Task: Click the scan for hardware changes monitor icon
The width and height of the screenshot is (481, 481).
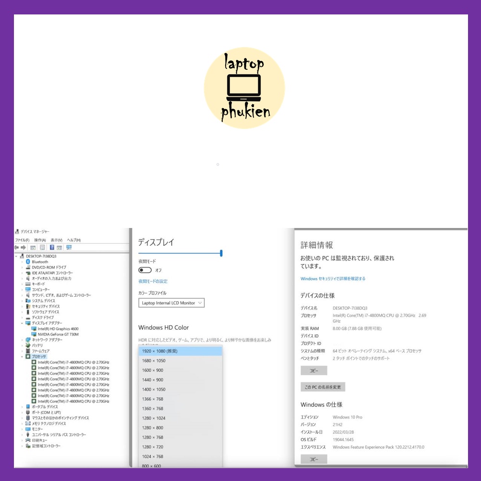Action: click(x=69, y=247)
